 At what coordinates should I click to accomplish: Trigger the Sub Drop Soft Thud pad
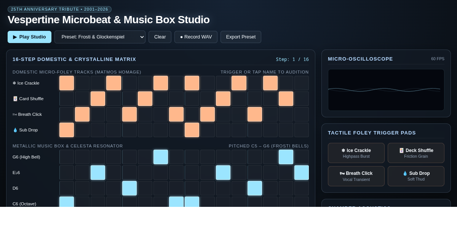pyautogui.click(x=416, y=176)
